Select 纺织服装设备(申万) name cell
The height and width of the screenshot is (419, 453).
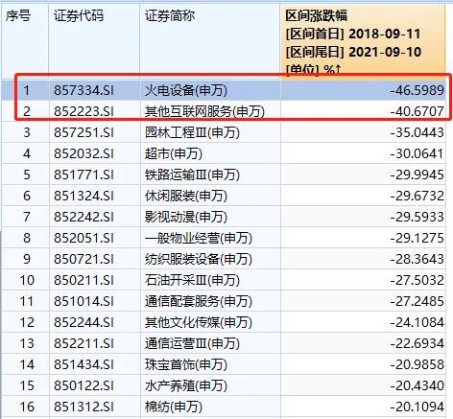[x=199, y=259]
